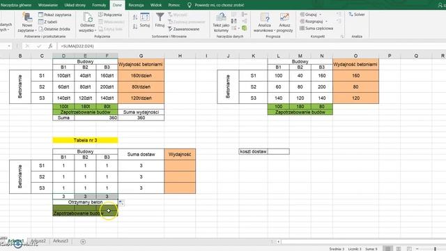Viewport: 446px width, 251px height.
Task: Sort descending with the Z-A icon
Action: click(x=135, y=26)
